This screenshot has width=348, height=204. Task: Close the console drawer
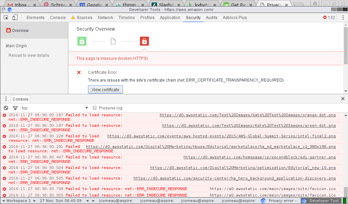point(343,99)
